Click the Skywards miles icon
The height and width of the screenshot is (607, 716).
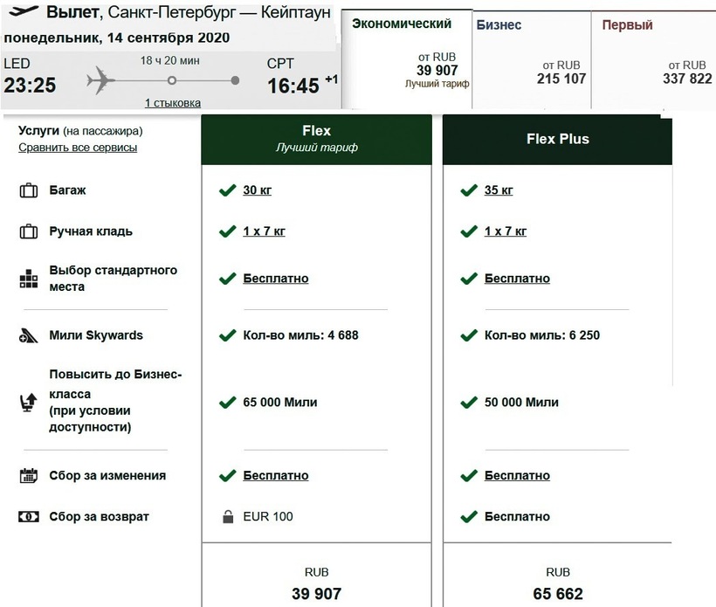coord(29,336)
